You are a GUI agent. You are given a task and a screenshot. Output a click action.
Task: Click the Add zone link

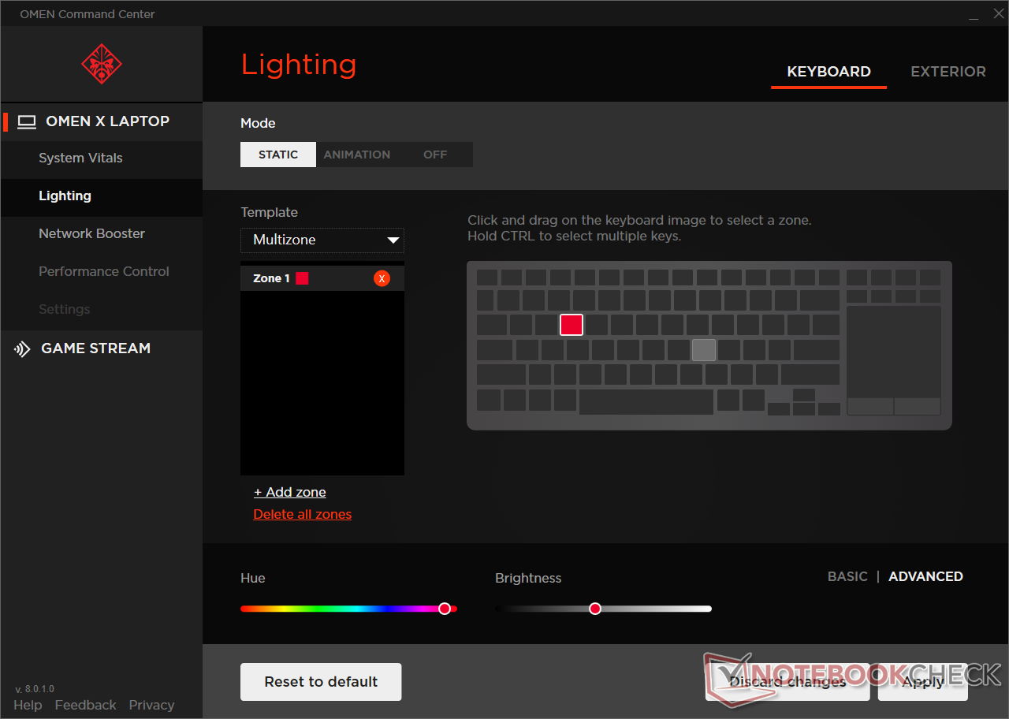click(289, 492)
